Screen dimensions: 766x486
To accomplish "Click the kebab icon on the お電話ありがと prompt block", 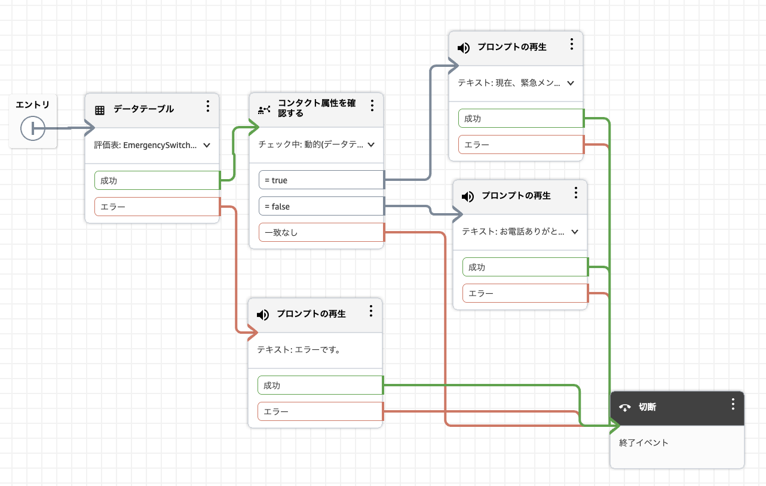I will pos(576,193).
